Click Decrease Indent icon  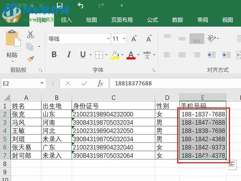(x=212, y=55)
